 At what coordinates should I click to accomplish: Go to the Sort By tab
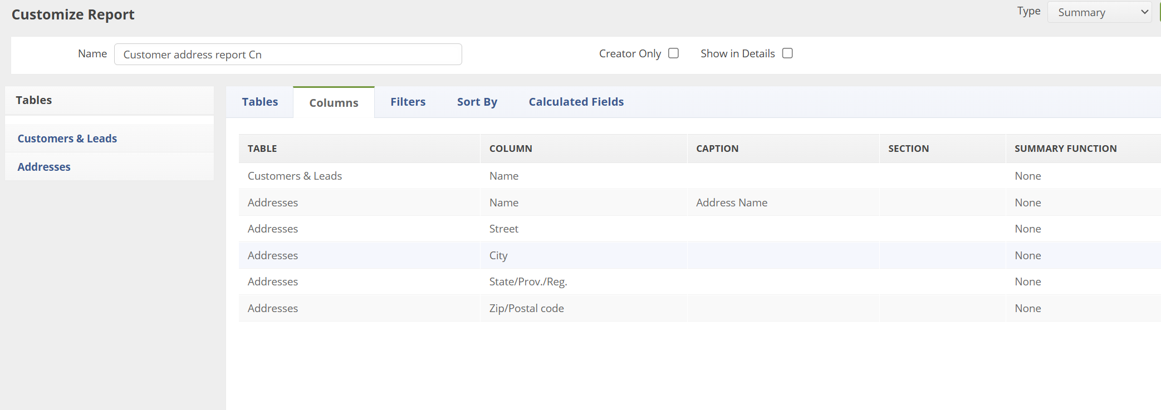point(477,102)
